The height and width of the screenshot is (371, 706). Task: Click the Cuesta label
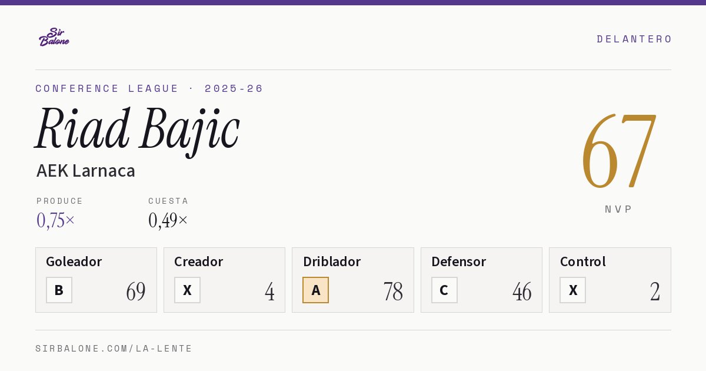tap(168, 201)
